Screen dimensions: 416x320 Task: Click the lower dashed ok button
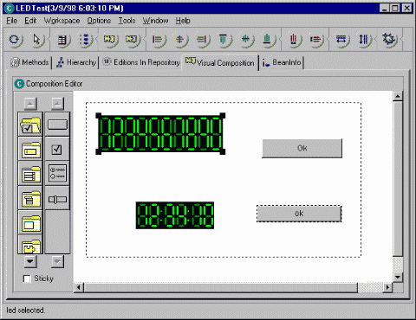coord(299,214)
